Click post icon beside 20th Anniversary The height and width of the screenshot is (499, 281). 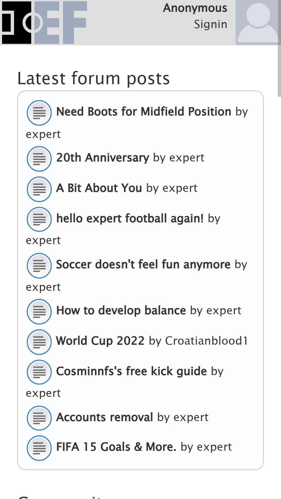(x=39, y=159)
